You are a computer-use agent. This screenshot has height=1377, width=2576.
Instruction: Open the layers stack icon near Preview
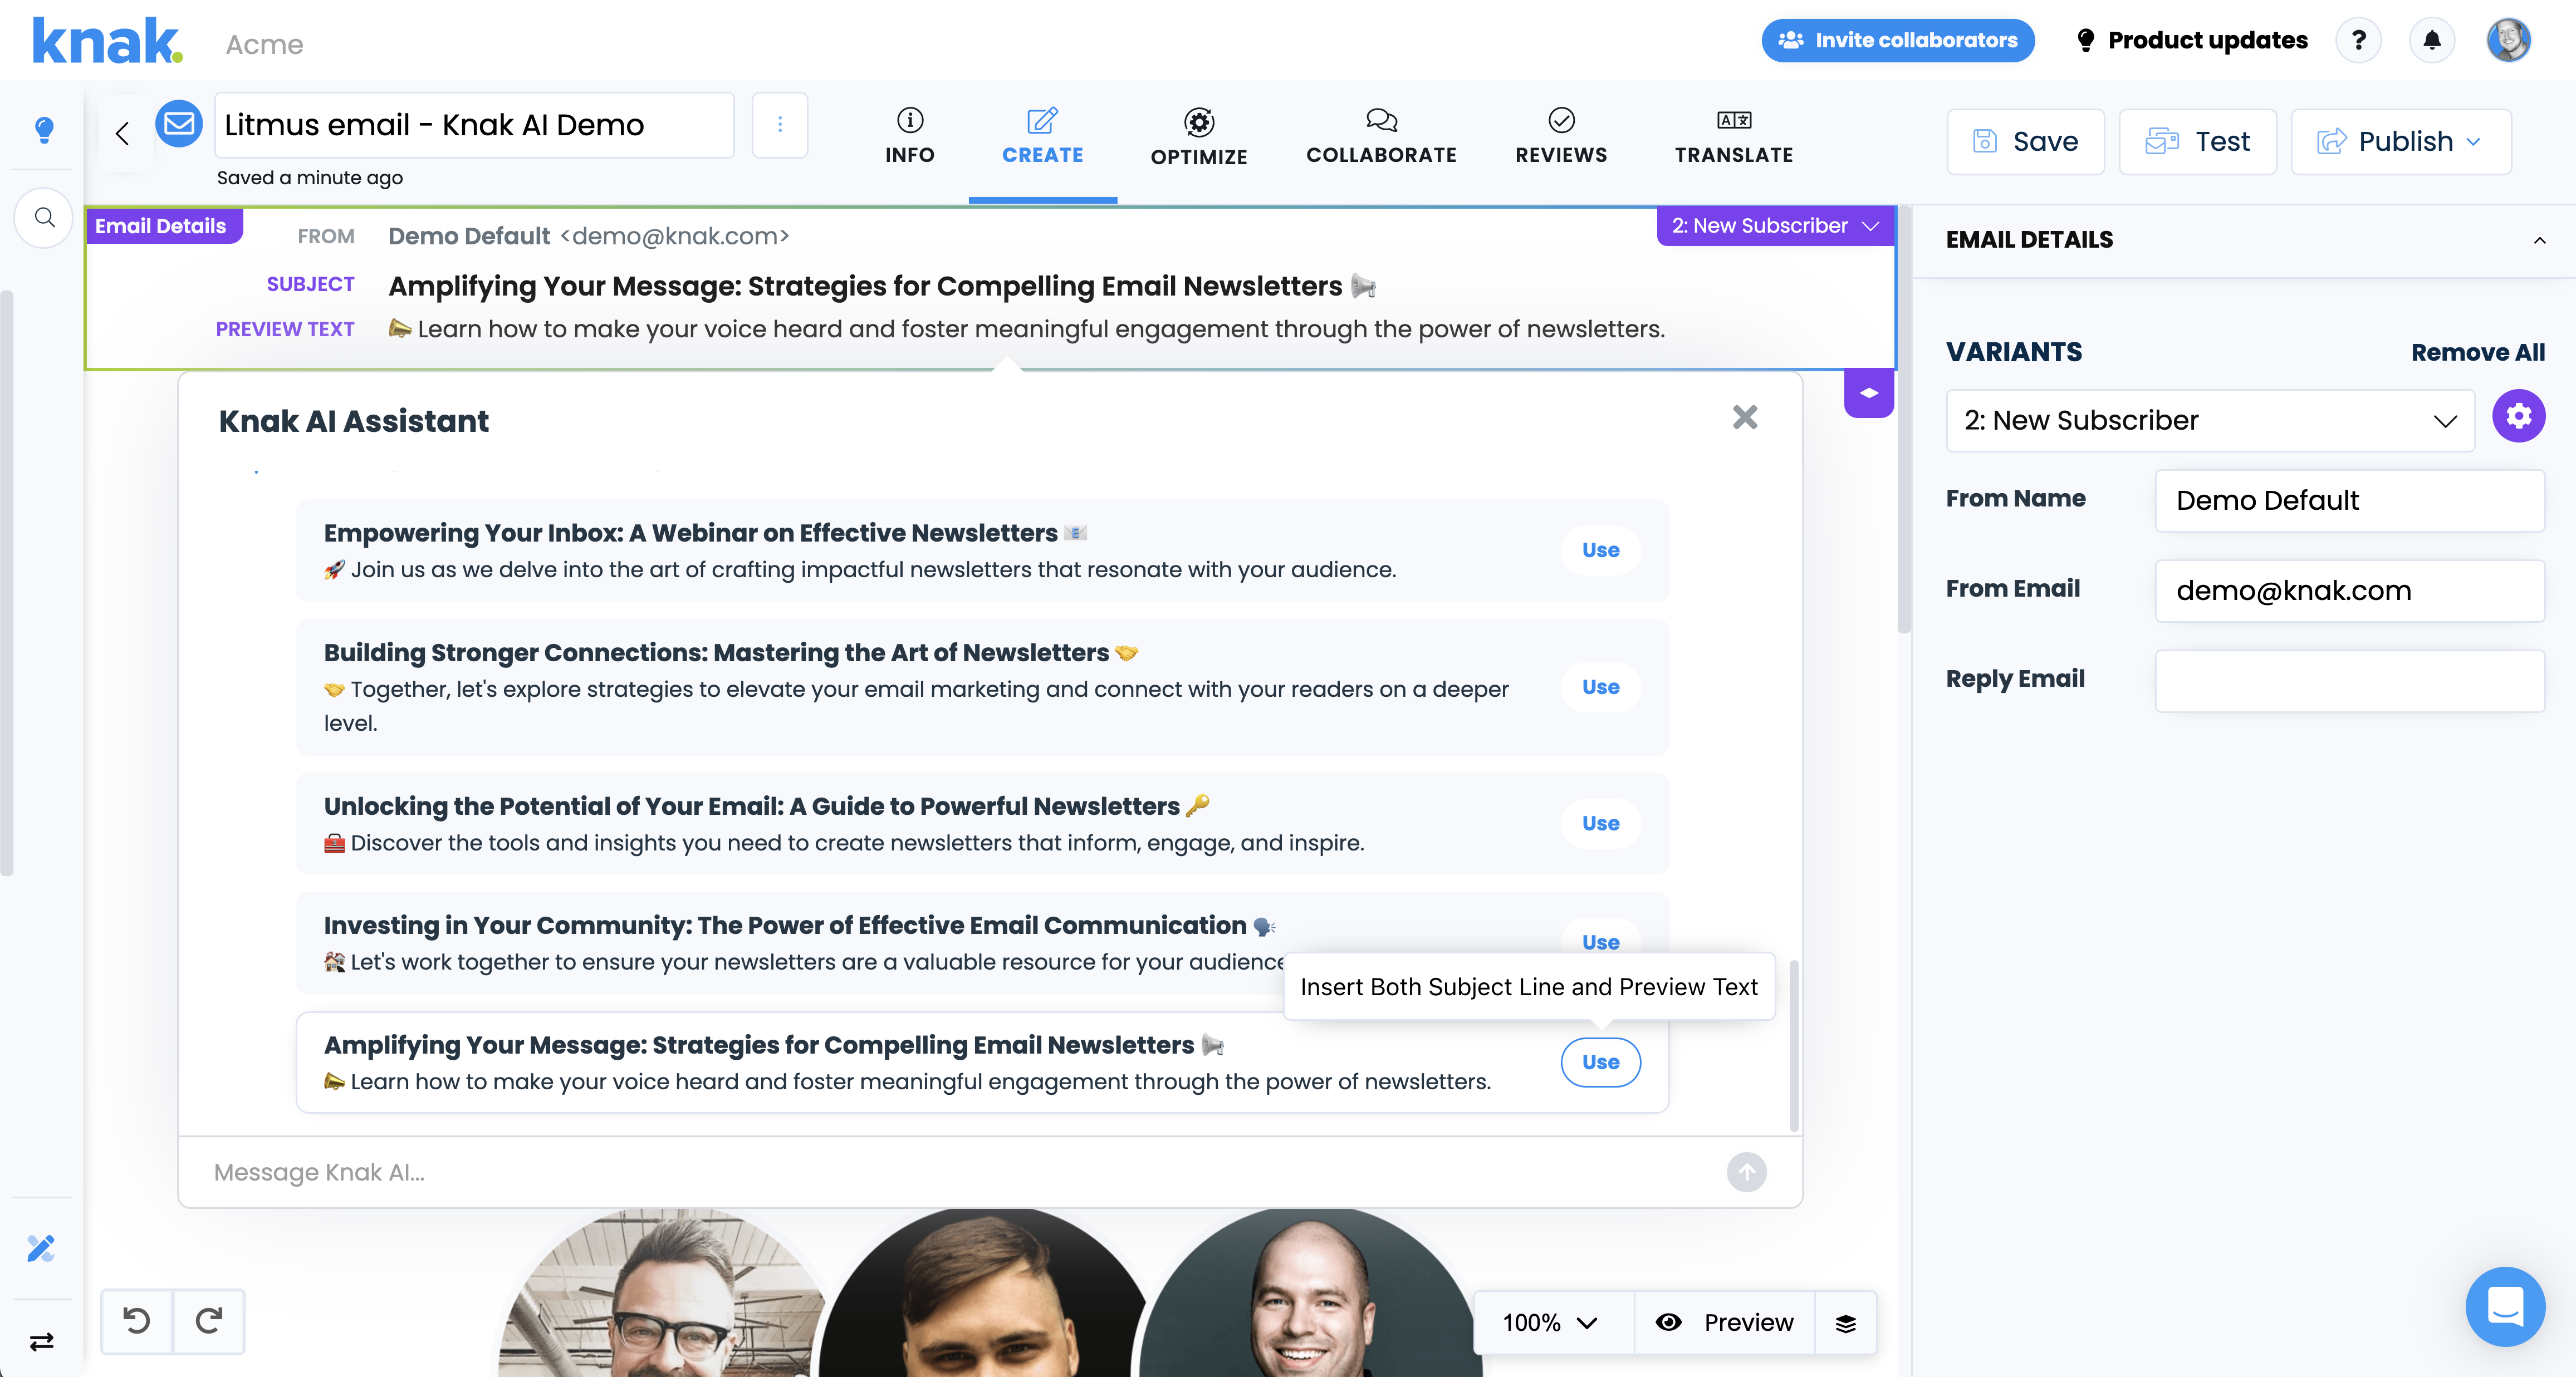tap(1846, 1323)
